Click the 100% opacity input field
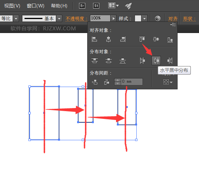 [100, 18]
